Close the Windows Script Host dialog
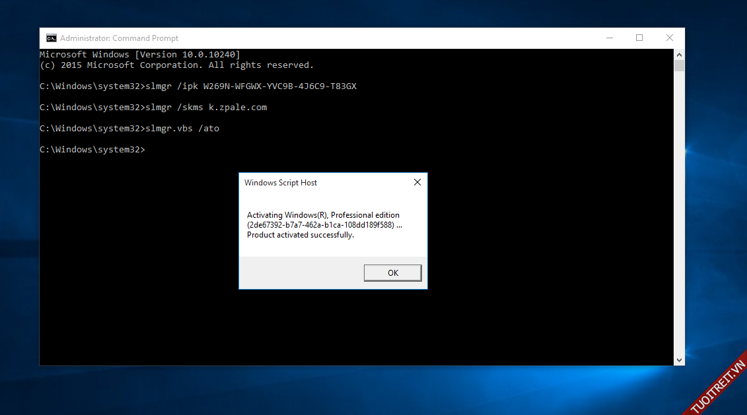The image size is (747, 415). 417,183
